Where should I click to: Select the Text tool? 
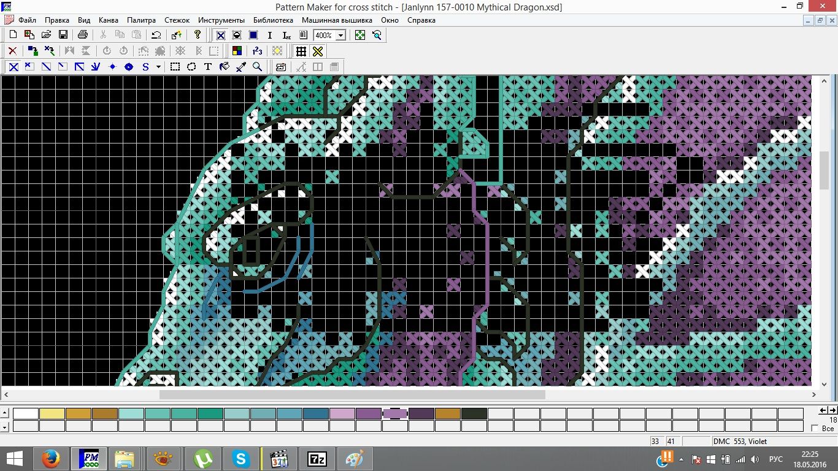[208, 67]
